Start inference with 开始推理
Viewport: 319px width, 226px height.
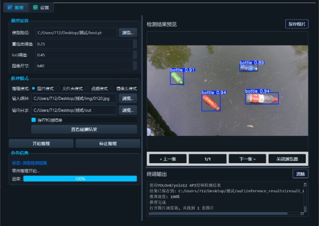point(41,144)
